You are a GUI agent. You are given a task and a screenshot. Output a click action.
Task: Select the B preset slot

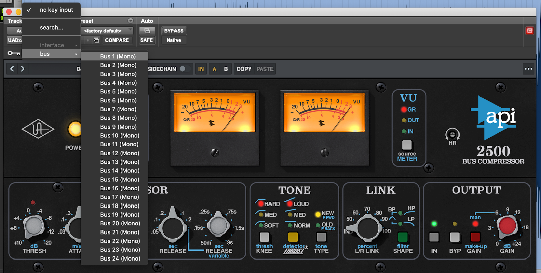click(226, 69)
